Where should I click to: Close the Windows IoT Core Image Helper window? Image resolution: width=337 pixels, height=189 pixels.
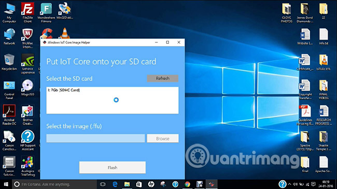coord(178,42)
